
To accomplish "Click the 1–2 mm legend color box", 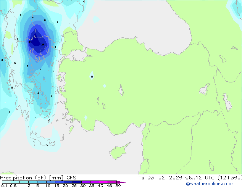I will coord(24,182).
